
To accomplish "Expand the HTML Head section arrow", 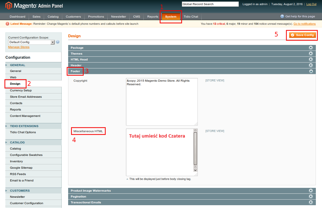I will point(311,59).
